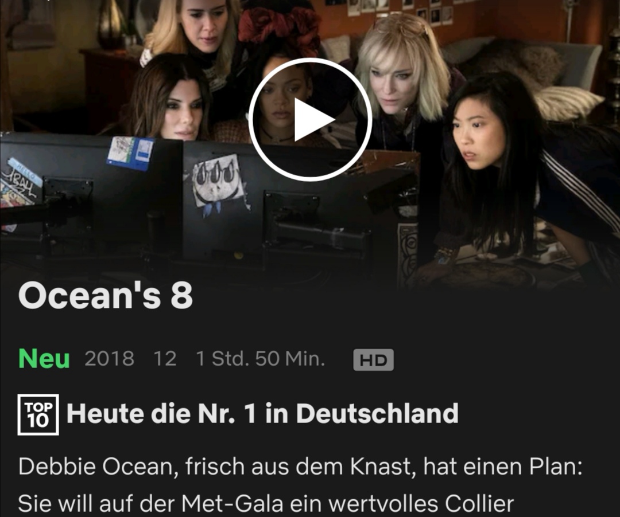Tap the release year 2018
This screenshot has height=517, width=620.
(x=110, y=359)
